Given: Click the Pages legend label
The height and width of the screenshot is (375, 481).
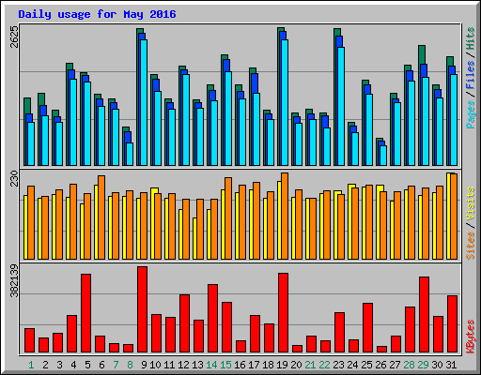Looking at the screenshot, I should click(x=471, y=114).
